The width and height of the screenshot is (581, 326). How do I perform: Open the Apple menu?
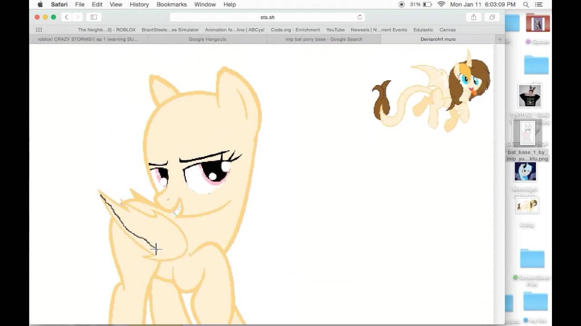(x=40, y=5)
